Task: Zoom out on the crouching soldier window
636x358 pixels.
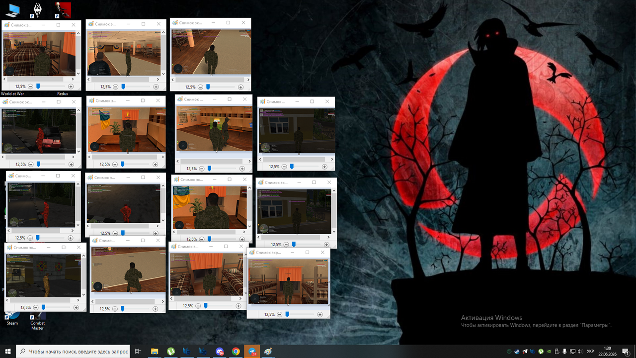Action: [115, 309]
